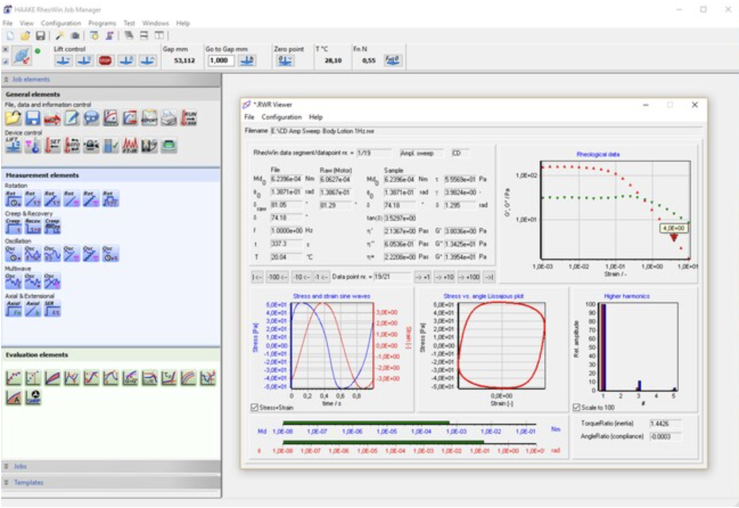Click the Go to Gap mm input field
This screenshot has height=508, width=739.
(220, 60)
